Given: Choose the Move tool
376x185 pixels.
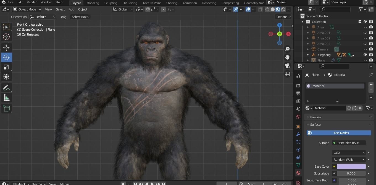Looking at the screenshot, I should 6,48.
